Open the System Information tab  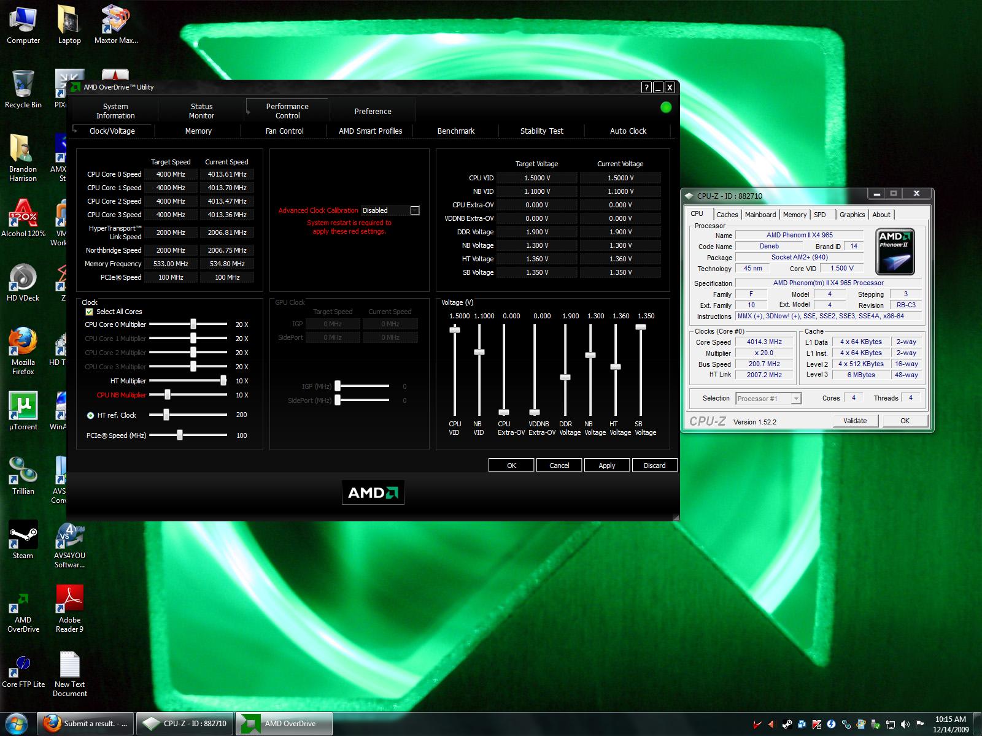[x=115, y=111]
